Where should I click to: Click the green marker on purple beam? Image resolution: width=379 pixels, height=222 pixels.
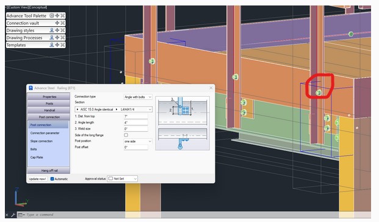tap(351, 34)
